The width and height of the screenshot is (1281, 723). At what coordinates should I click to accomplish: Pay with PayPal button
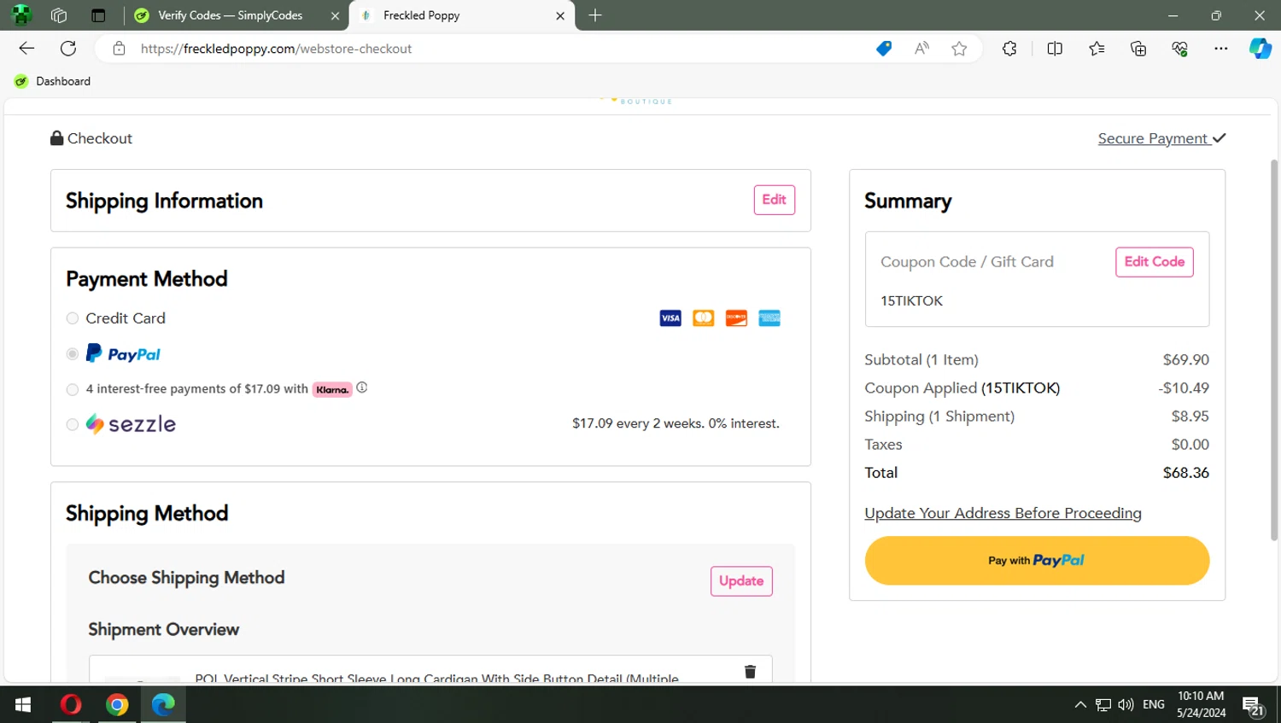(1037, 561)
